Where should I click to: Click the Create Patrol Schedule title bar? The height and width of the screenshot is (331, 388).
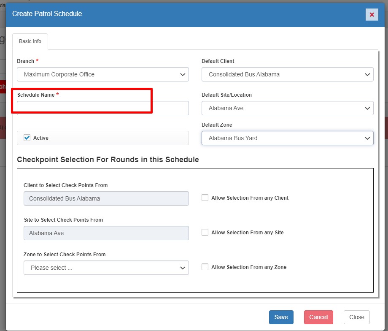coord(169,14)
